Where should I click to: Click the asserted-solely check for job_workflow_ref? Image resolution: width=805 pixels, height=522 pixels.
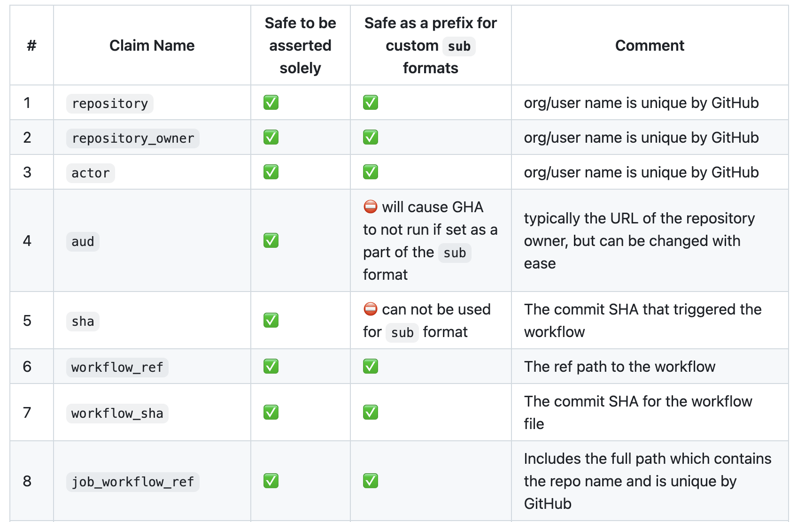[x=271, y=481]
